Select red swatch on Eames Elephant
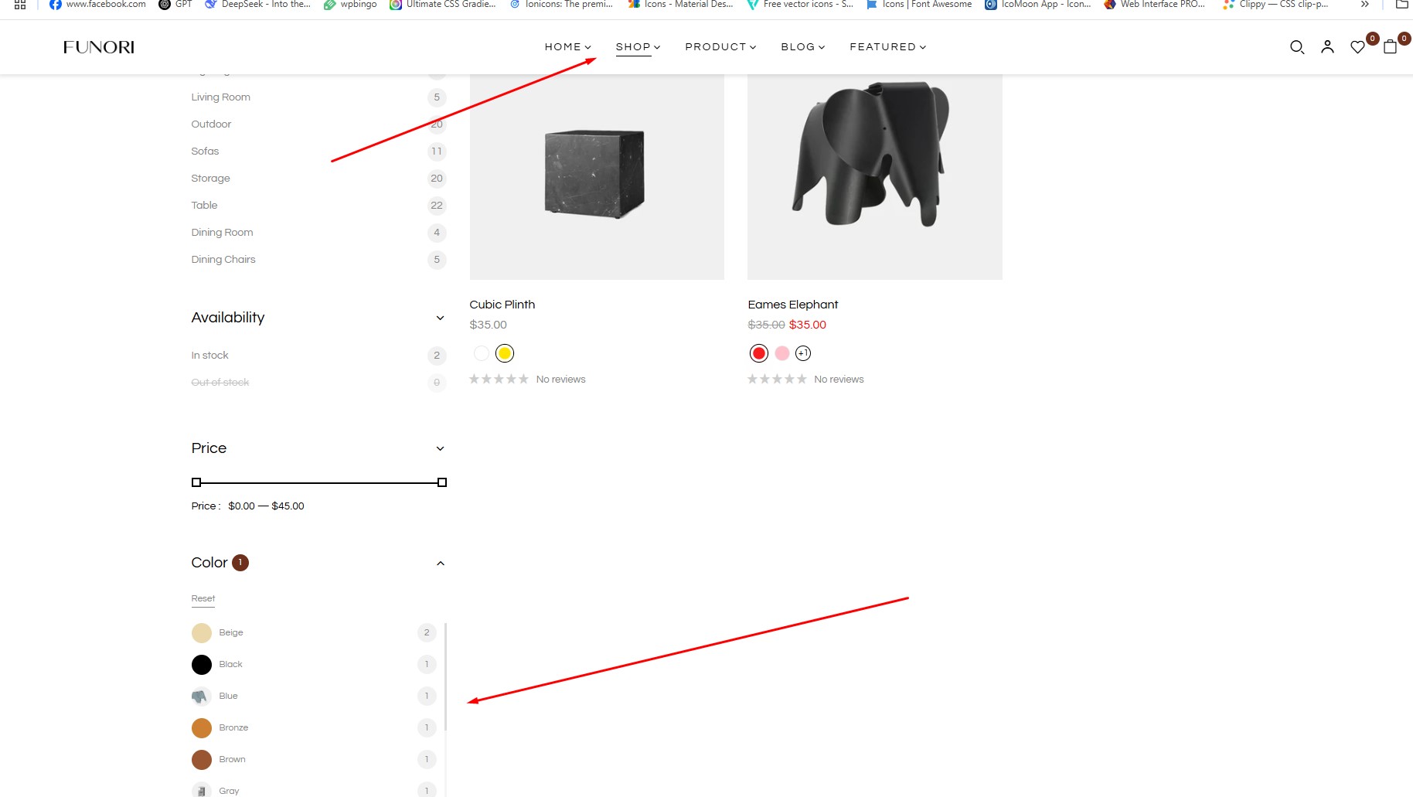The image size is (1413, 797). pos(759,353)
